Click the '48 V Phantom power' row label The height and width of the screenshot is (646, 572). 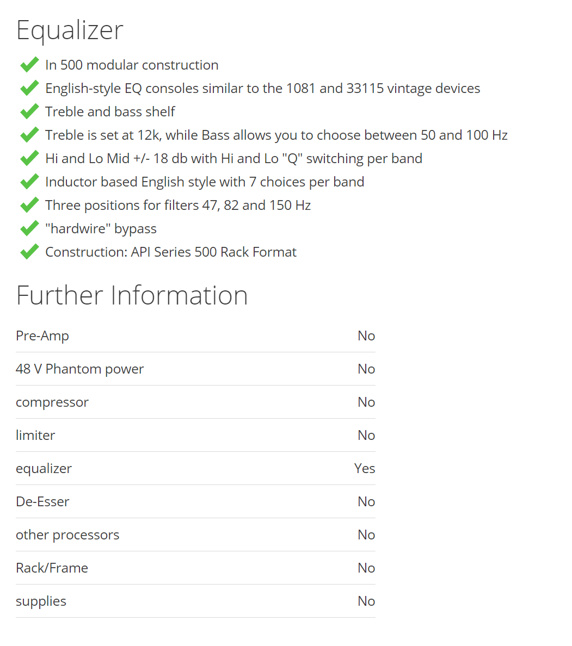[79, 369]
